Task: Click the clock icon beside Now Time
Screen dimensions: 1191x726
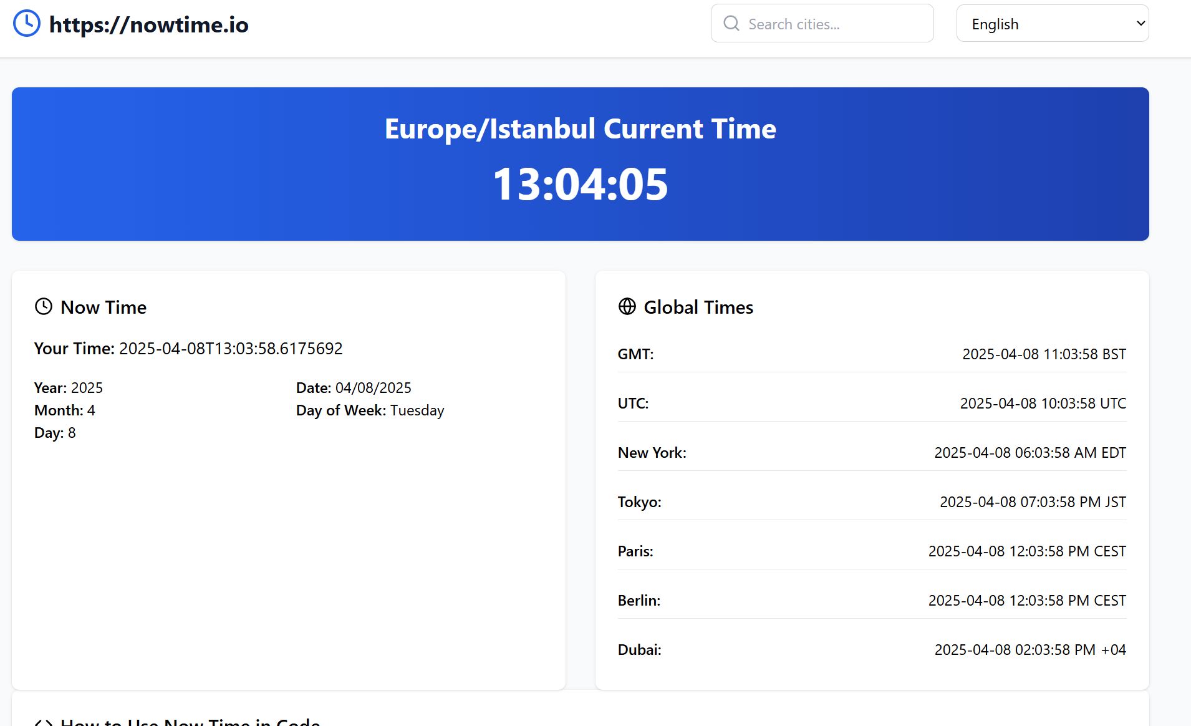Action: coord(42,306)
